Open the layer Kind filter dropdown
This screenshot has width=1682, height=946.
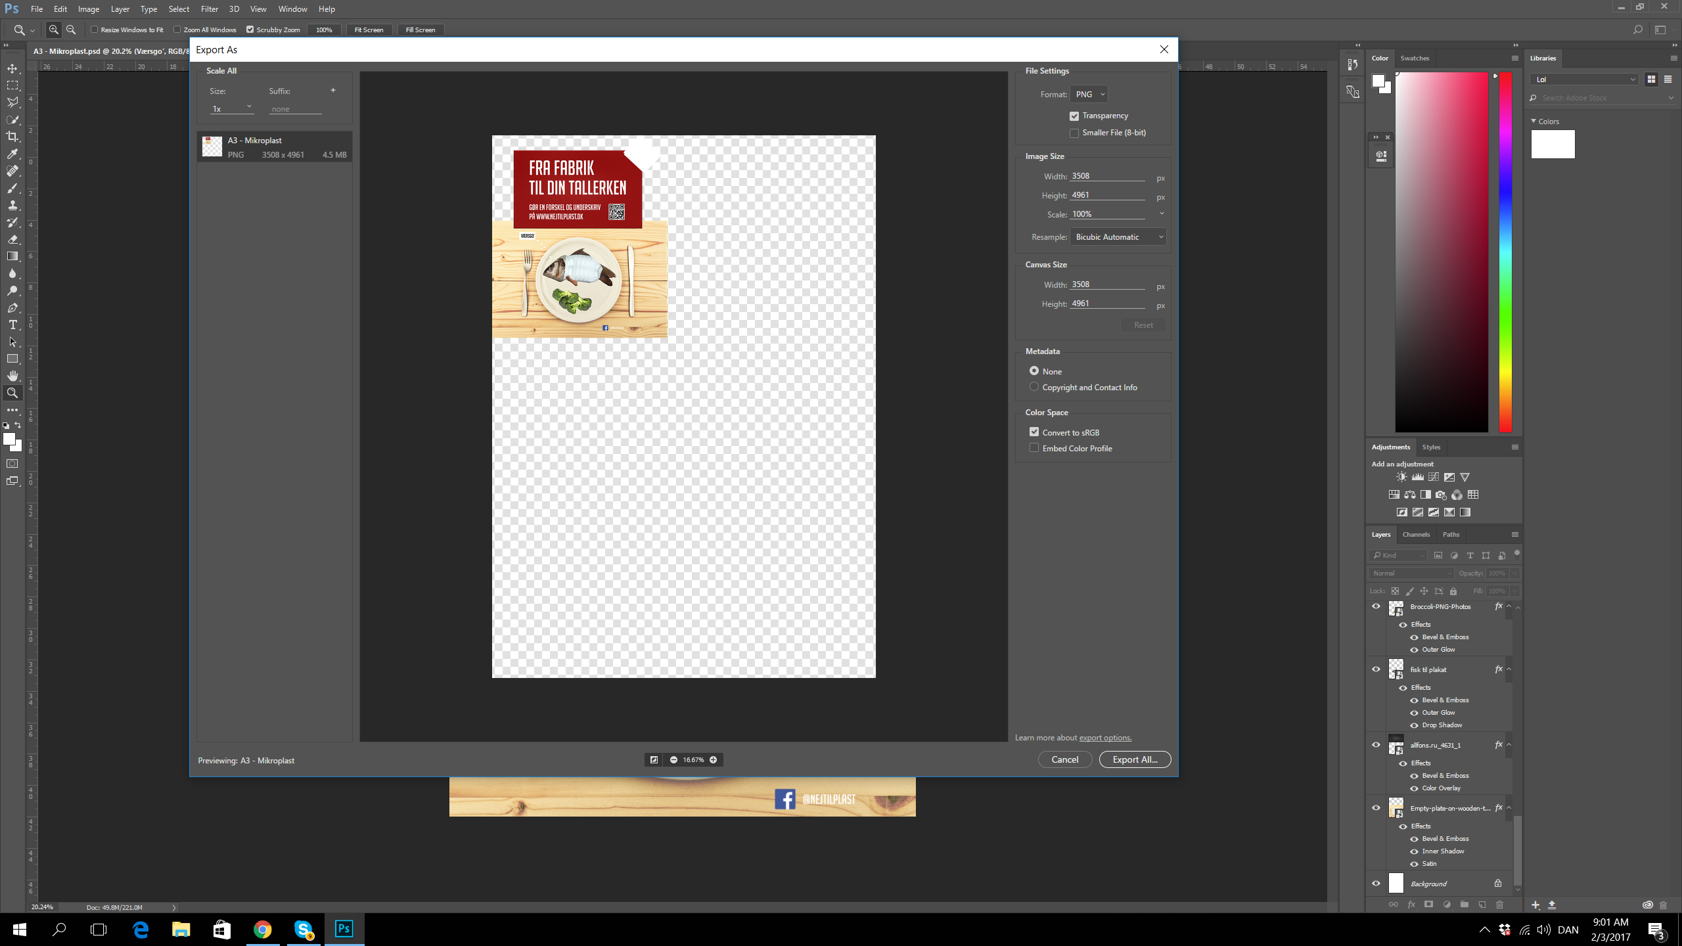(x=1399, y=555)
